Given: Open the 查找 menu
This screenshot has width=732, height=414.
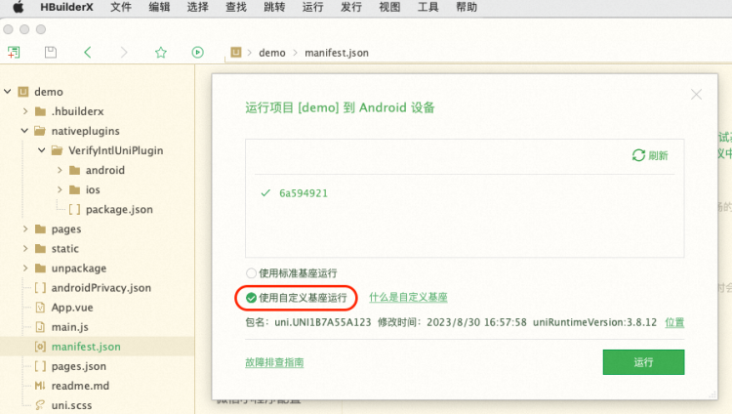Looking at the screenshot, I should click(236, 7).
